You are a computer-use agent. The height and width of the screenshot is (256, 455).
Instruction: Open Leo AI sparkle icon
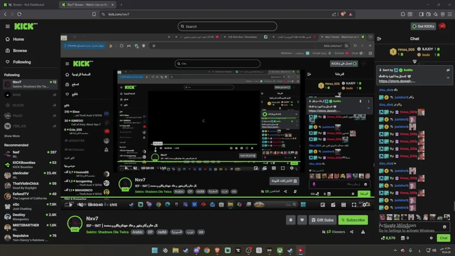pos(435,14)
